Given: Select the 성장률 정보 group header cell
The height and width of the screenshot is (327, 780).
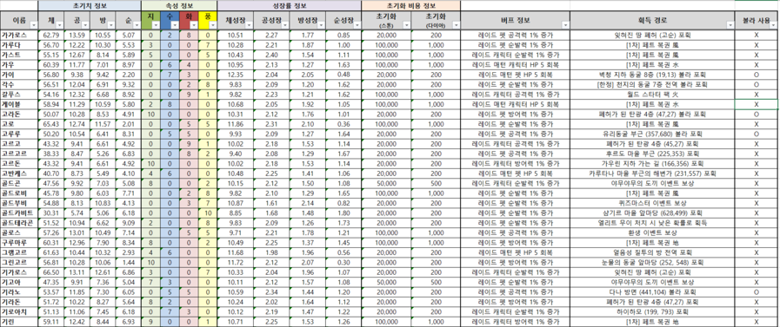Looking at the screenshot, I should (290, 6).
